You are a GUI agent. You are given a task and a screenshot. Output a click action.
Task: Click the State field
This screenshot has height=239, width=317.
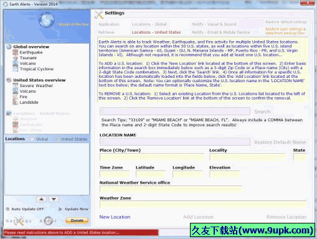tap(300, 157)
